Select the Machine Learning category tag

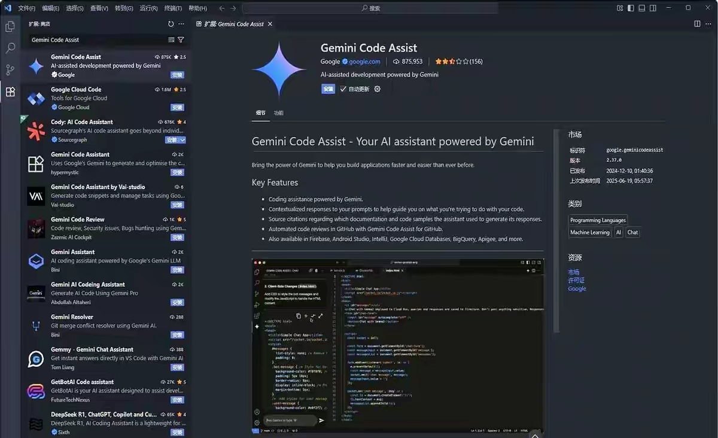(x=590, y=232)
